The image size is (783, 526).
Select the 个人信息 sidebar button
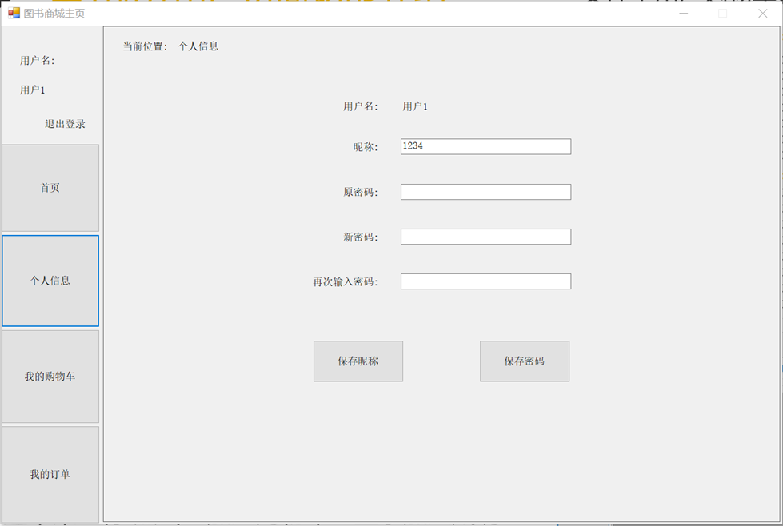click(50, 281)
